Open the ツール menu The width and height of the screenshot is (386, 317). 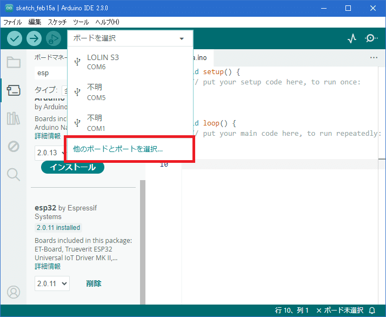pyautogui.click(x=81, y=22)
